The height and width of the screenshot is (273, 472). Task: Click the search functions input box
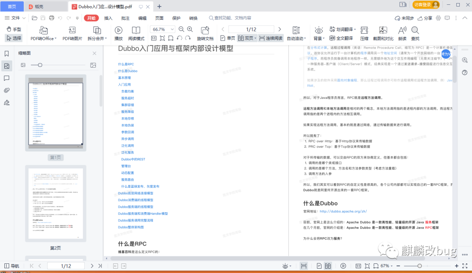(230, 18)
